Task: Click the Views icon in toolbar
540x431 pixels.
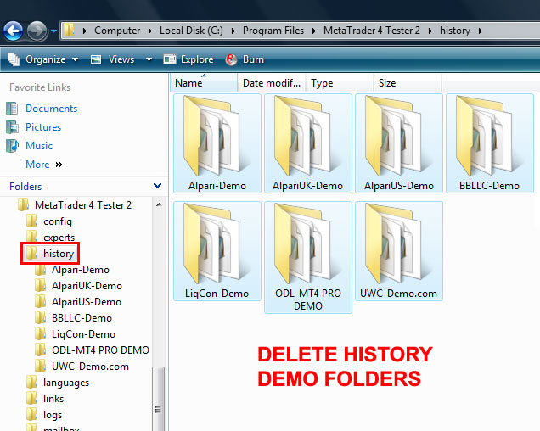Action: tap(96, 59)
